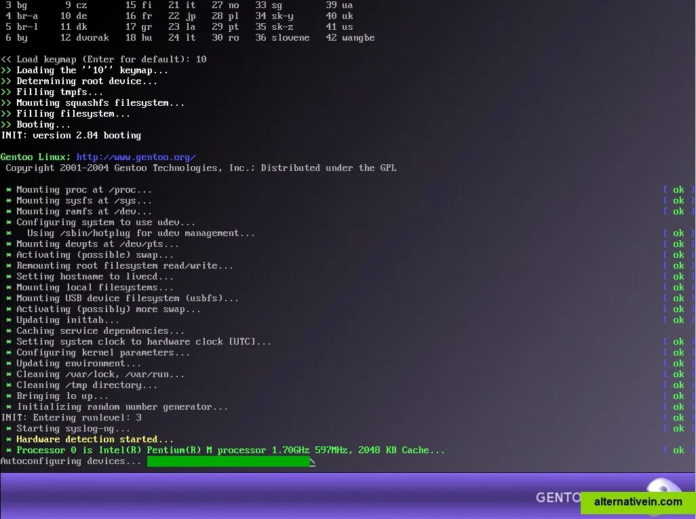Click 'Starting syslog-ng...' line
Image resolution: width=696 pixels, height=519 pixels.
pyautogui.click(x=68, y=429)
